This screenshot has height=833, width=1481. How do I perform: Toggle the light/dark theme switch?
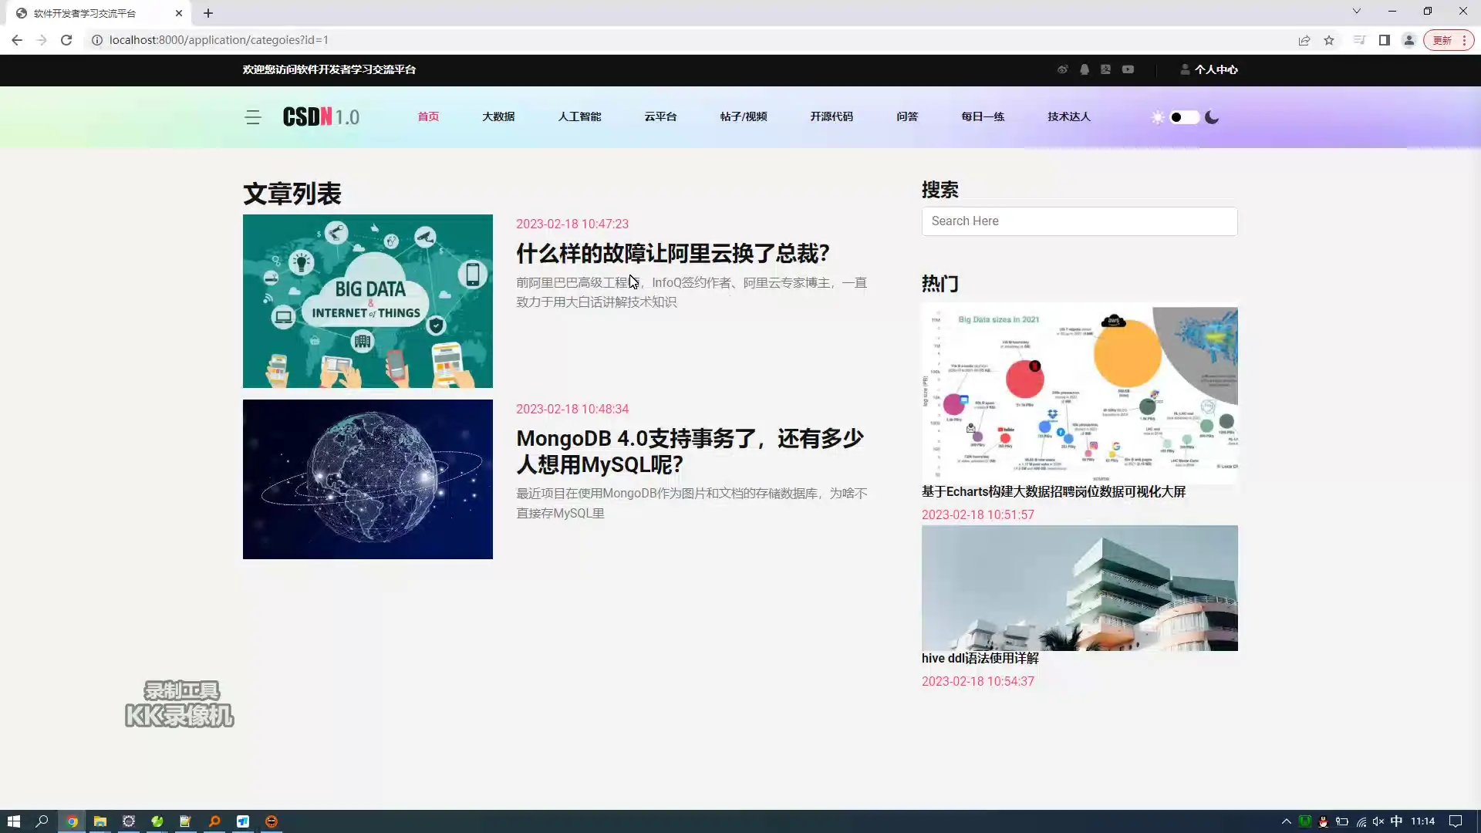[1184, 117]
